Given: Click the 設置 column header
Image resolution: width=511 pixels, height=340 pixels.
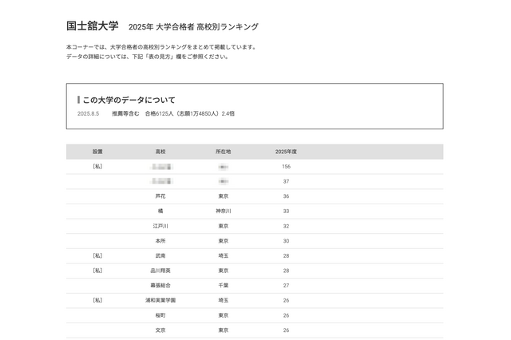Looking at the screenshot, I should pyautogui.click(x=97, y=152).
